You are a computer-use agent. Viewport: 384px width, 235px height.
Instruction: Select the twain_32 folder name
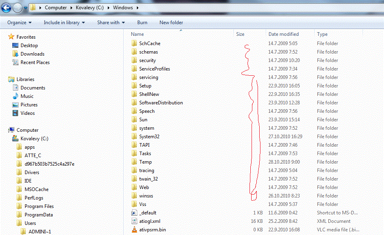click(149, 179)
